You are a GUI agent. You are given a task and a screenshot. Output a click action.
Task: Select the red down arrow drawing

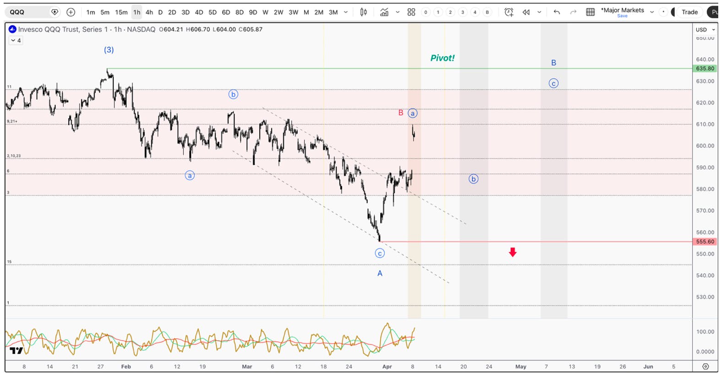point(513,252)
